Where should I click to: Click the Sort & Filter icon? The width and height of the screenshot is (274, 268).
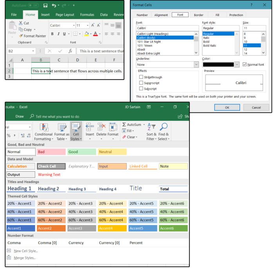tap(151, 127)
